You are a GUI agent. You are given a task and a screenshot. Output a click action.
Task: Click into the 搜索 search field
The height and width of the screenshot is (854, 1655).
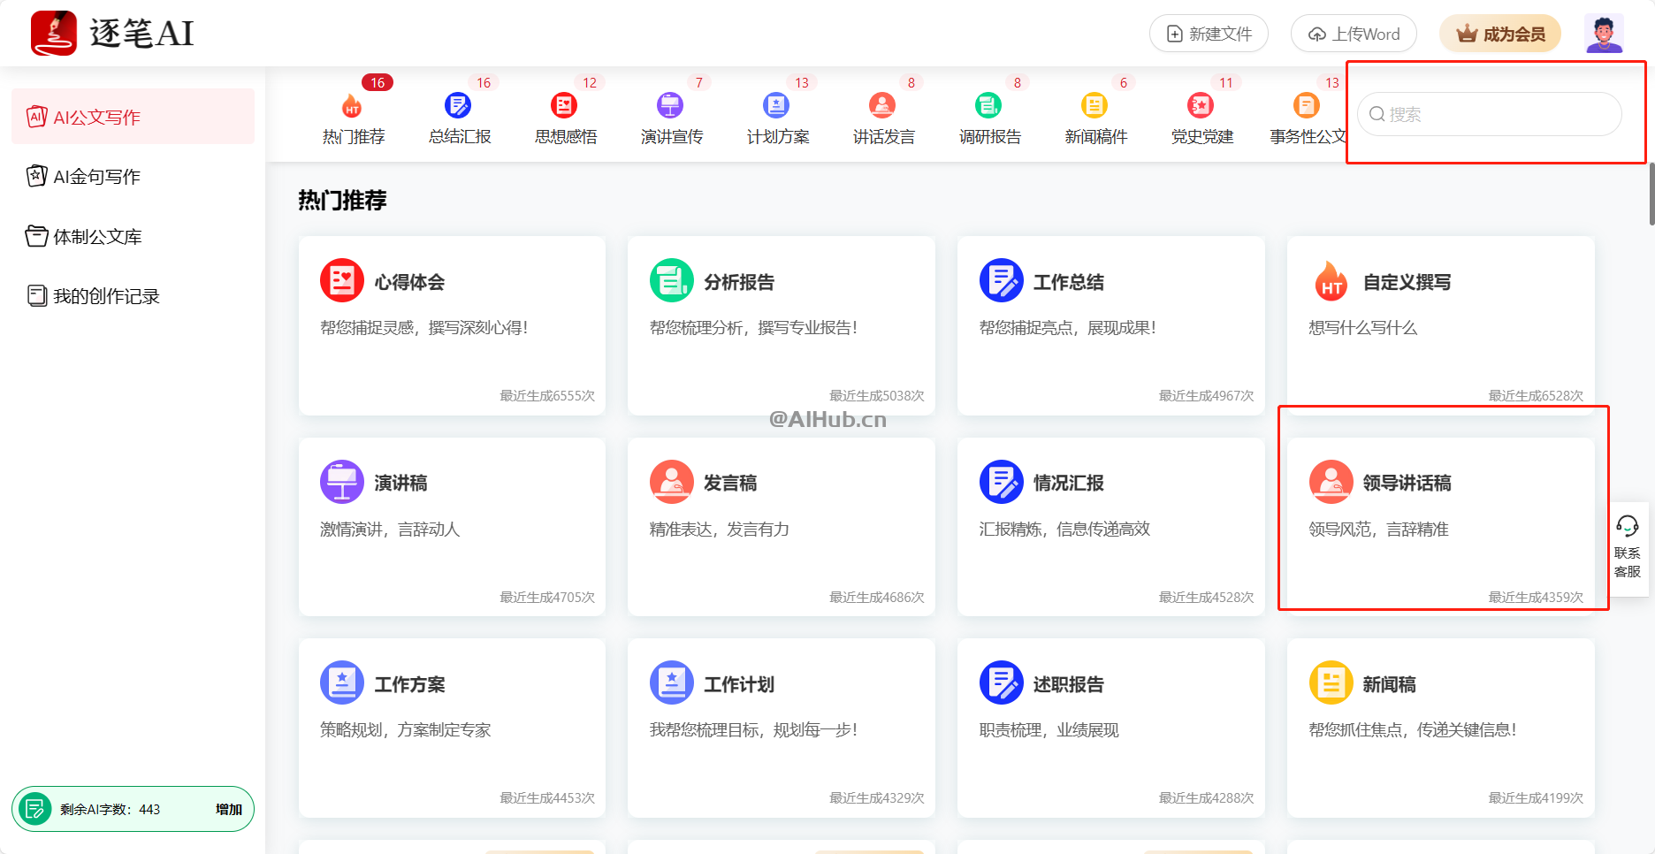click(x=1490, y=114)
